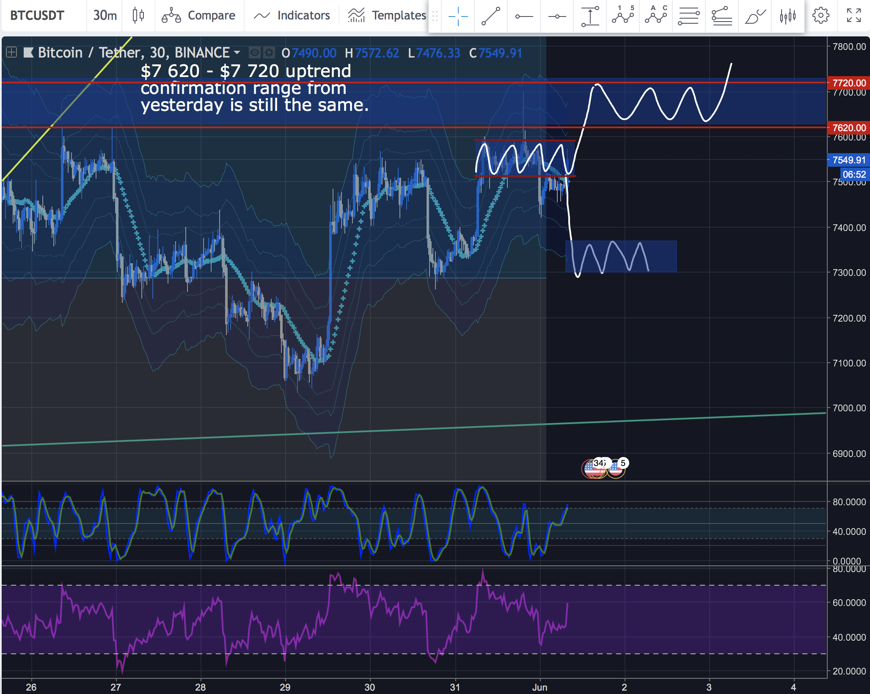
Task: Click the Compare button
Action: click(199, 16)
